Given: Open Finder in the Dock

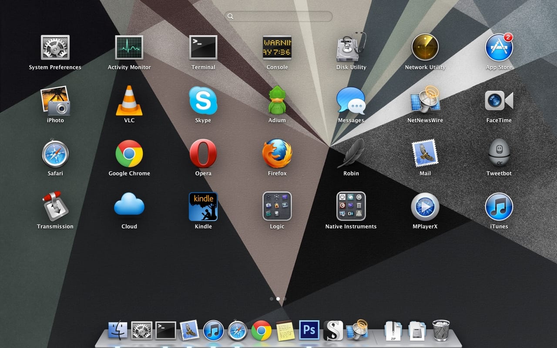Looking at the screenshot, I should [118, 331].
